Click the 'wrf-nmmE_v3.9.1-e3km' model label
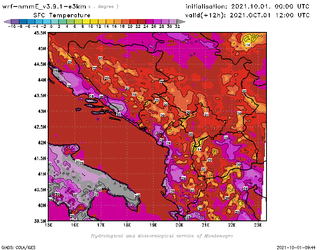The height and width of the screenshot is (250, 324). [x=44, y=6]
